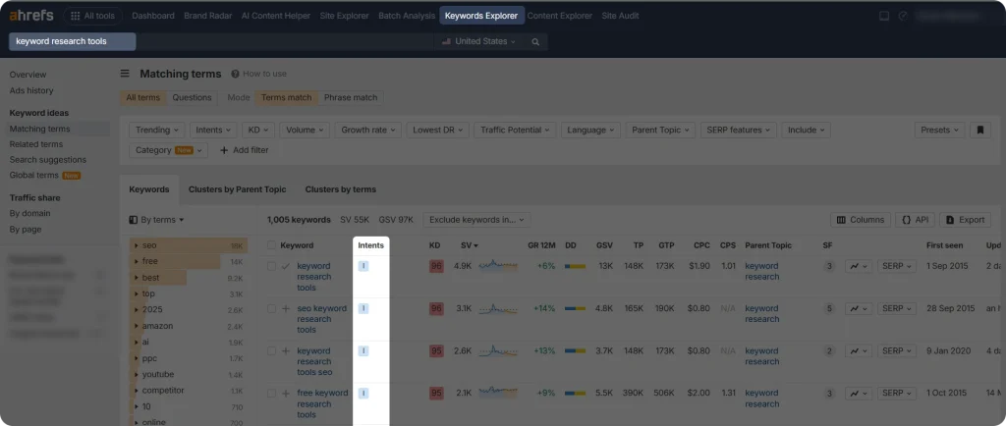
Task: Click the SV sparkline for 'keyword research tools'
Action: pyautogui.click(x=498, y=266)
